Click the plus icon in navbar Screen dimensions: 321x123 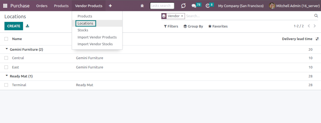(x=110, y=6)
